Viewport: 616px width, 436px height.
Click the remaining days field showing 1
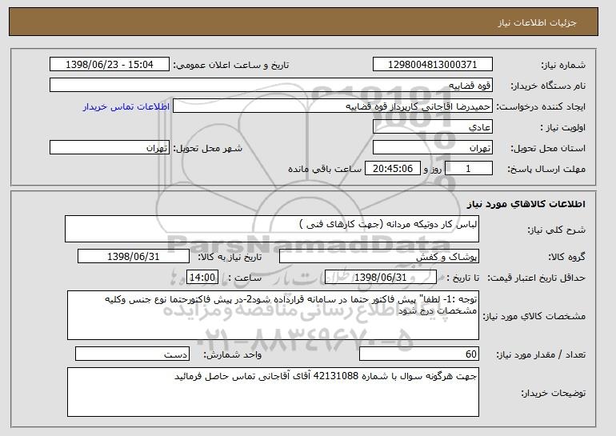pyautogui.click(x=468, y=169)
